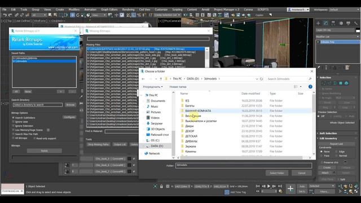
Task: Open the Create tab plus icon in command panel
Action: (x=318, y=23)
